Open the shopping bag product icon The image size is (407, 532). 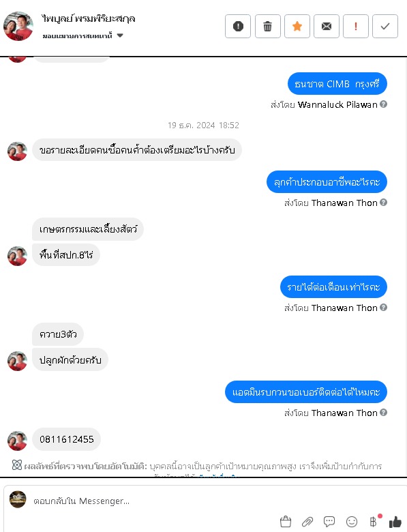286,522
